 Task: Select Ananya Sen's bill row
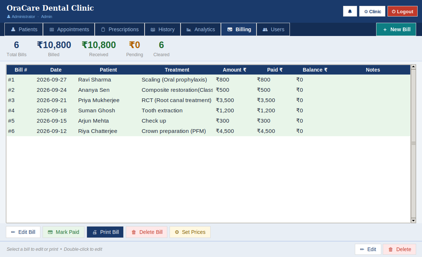pyautogui.click(x=208, y=90)
